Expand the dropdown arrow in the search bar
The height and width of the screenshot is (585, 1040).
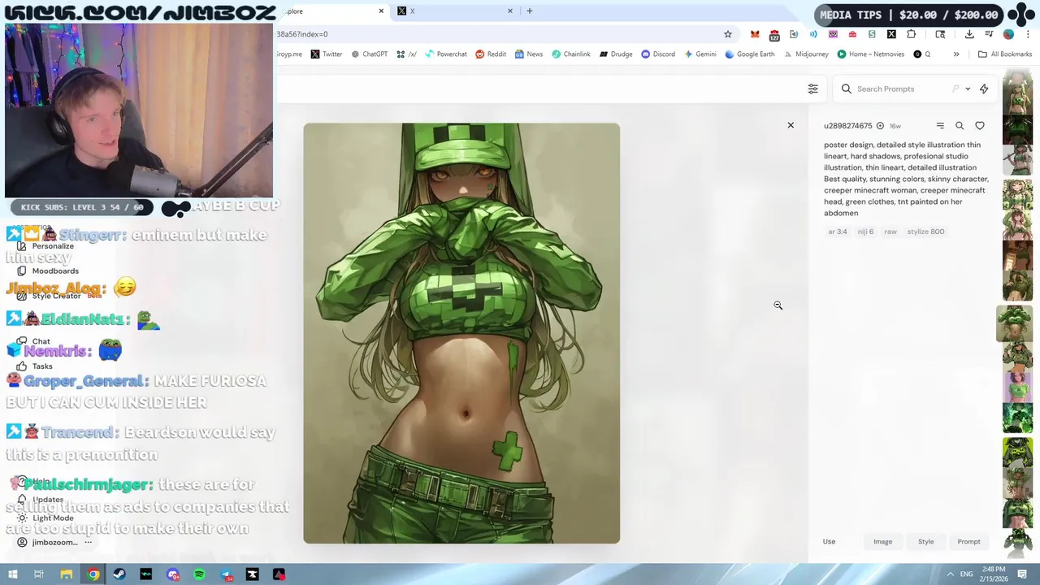coord(968,89)
